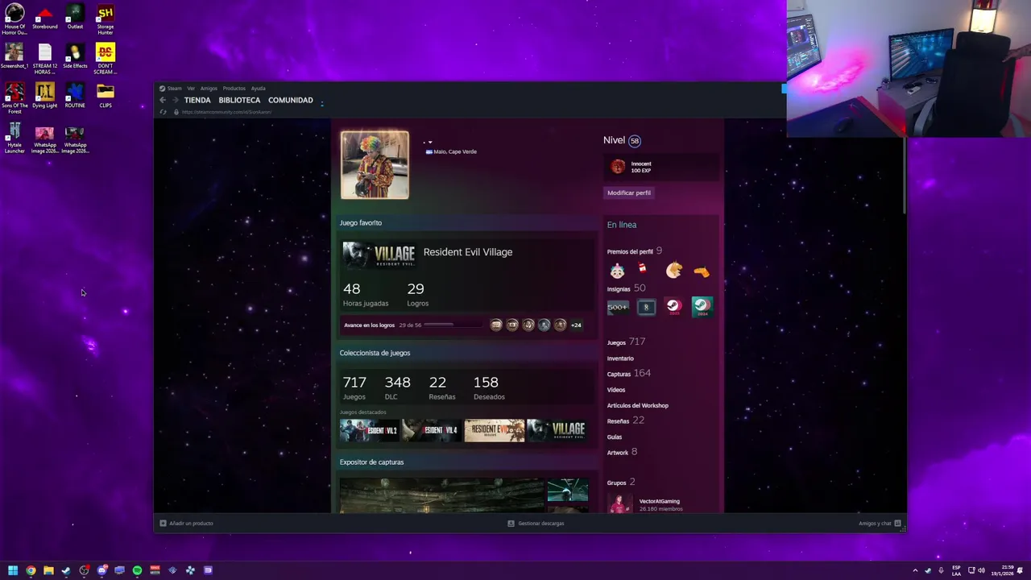
Task: Open Artículos del Workshop link
Action: click(x=638, y=405)
